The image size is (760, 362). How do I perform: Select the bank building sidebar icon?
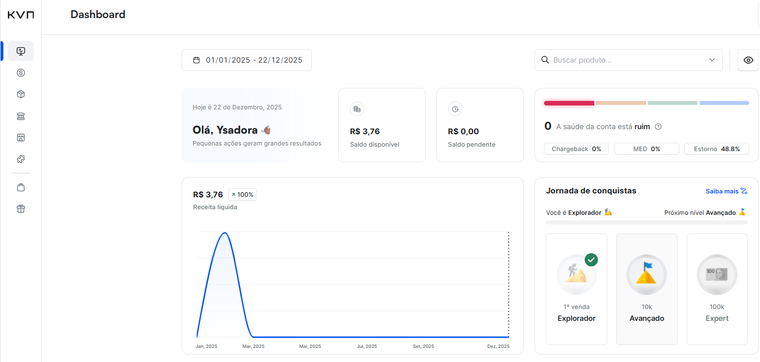pos(21,116)
